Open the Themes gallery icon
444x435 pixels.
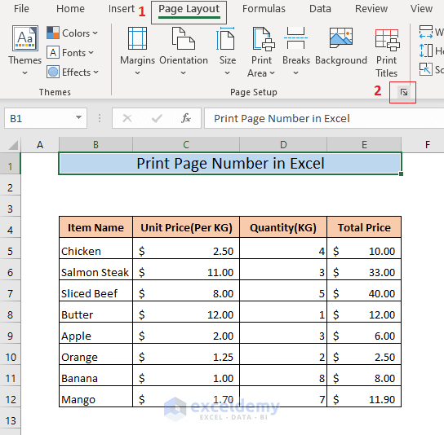(25, 38)
